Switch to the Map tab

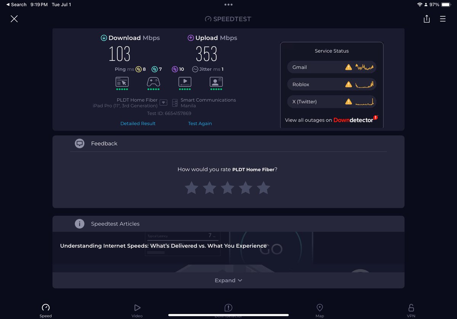[320, 311]
